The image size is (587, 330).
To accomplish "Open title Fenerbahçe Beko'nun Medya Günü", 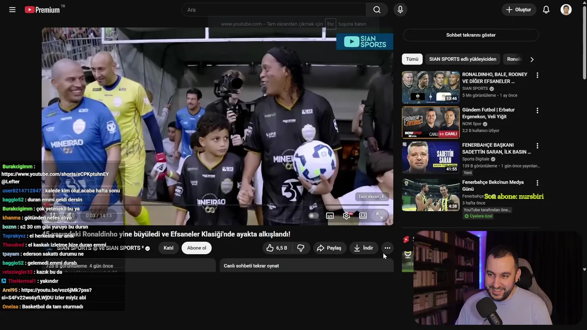I will 493,186.
